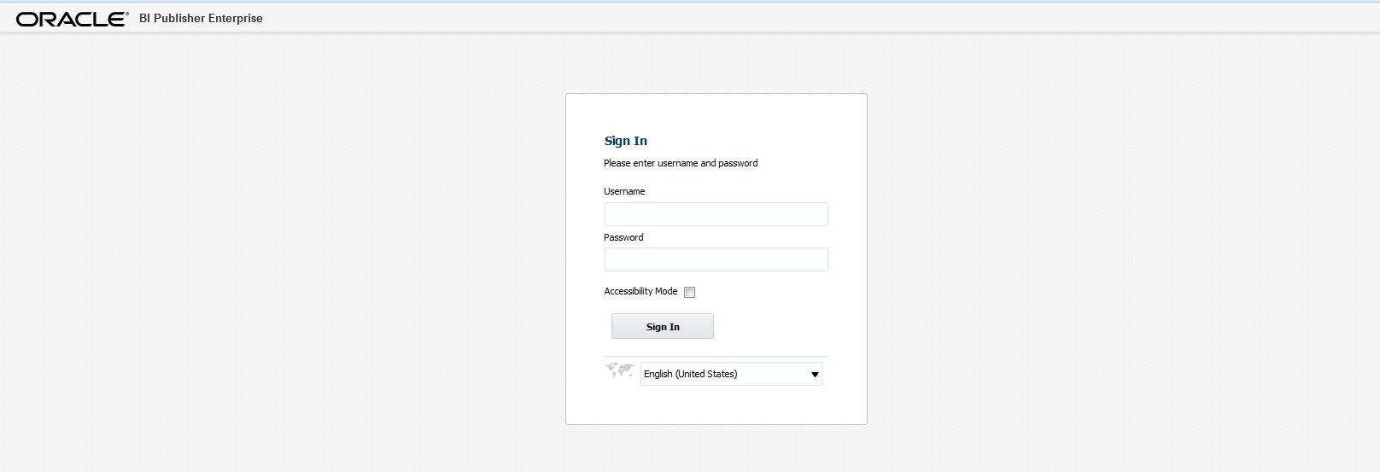Click the world map language icon

tap(619, 370)
